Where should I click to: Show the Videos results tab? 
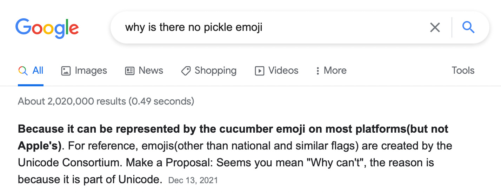[276, 71]
